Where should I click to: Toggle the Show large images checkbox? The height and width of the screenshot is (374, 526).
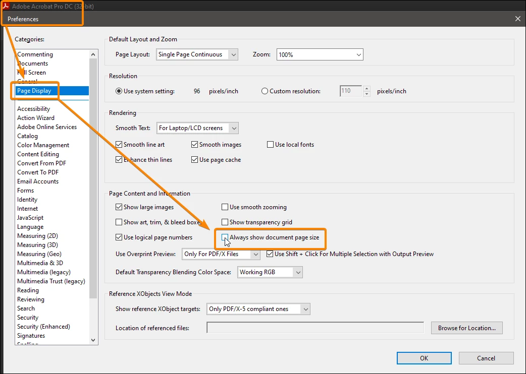tap(119, 207)
